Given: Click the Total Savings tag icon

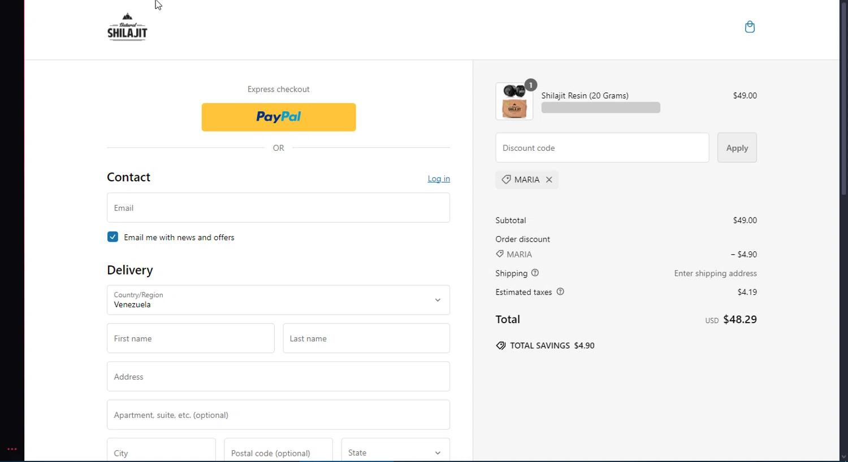Looking at the screenshot, I should click(x=501, y=346).
